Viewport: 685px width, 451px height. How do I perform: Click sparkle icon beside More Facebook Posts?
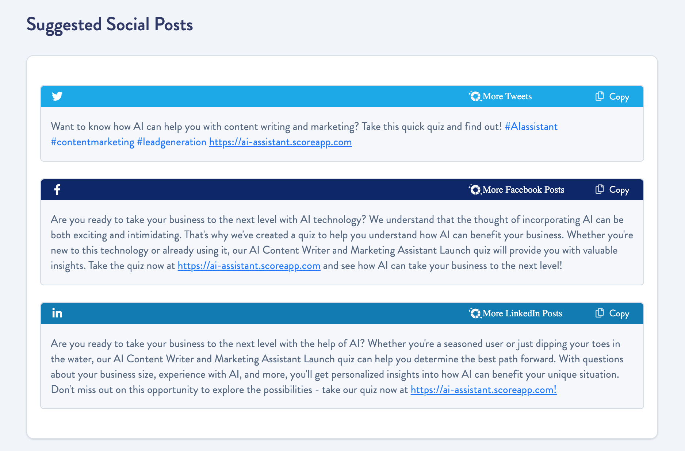[x=475, y=189]
